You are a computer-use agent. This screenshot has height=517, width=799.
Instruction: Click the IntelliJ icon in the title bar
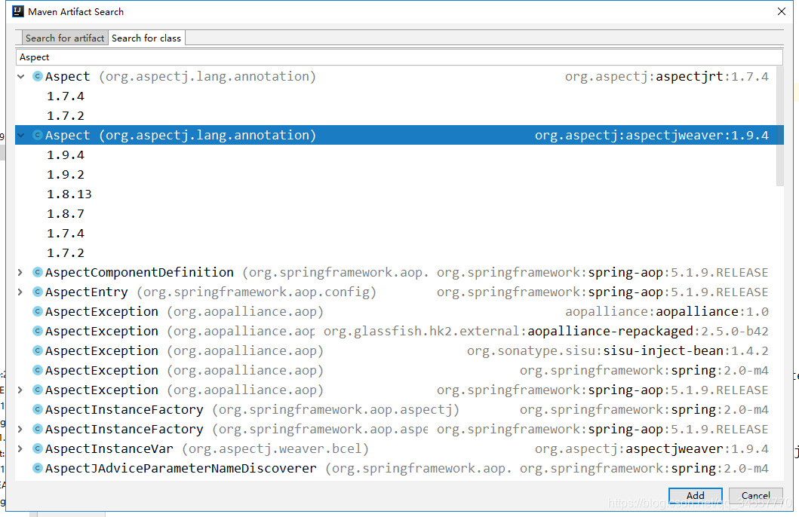(18, 11)
